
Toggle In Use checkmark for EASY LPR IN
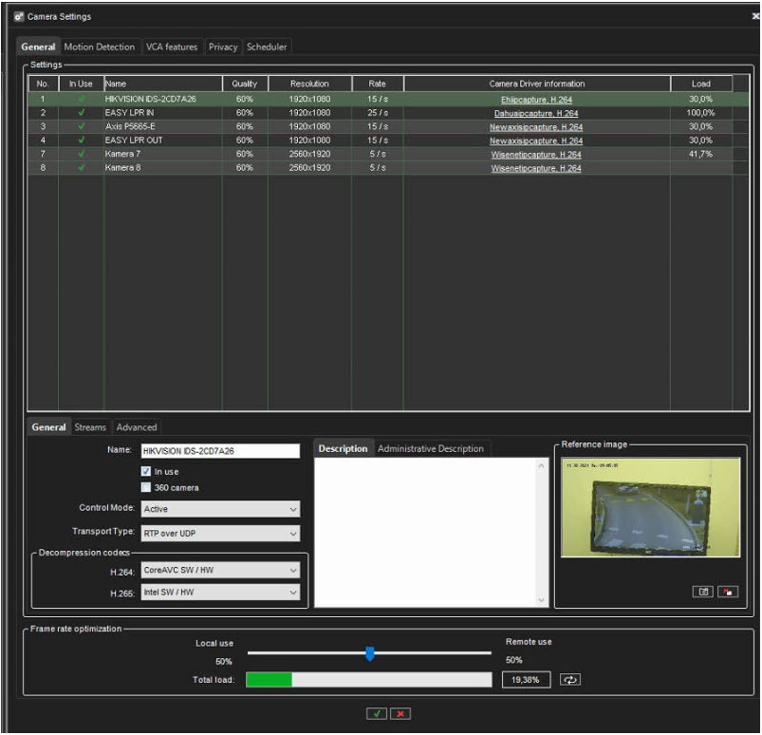81,113
